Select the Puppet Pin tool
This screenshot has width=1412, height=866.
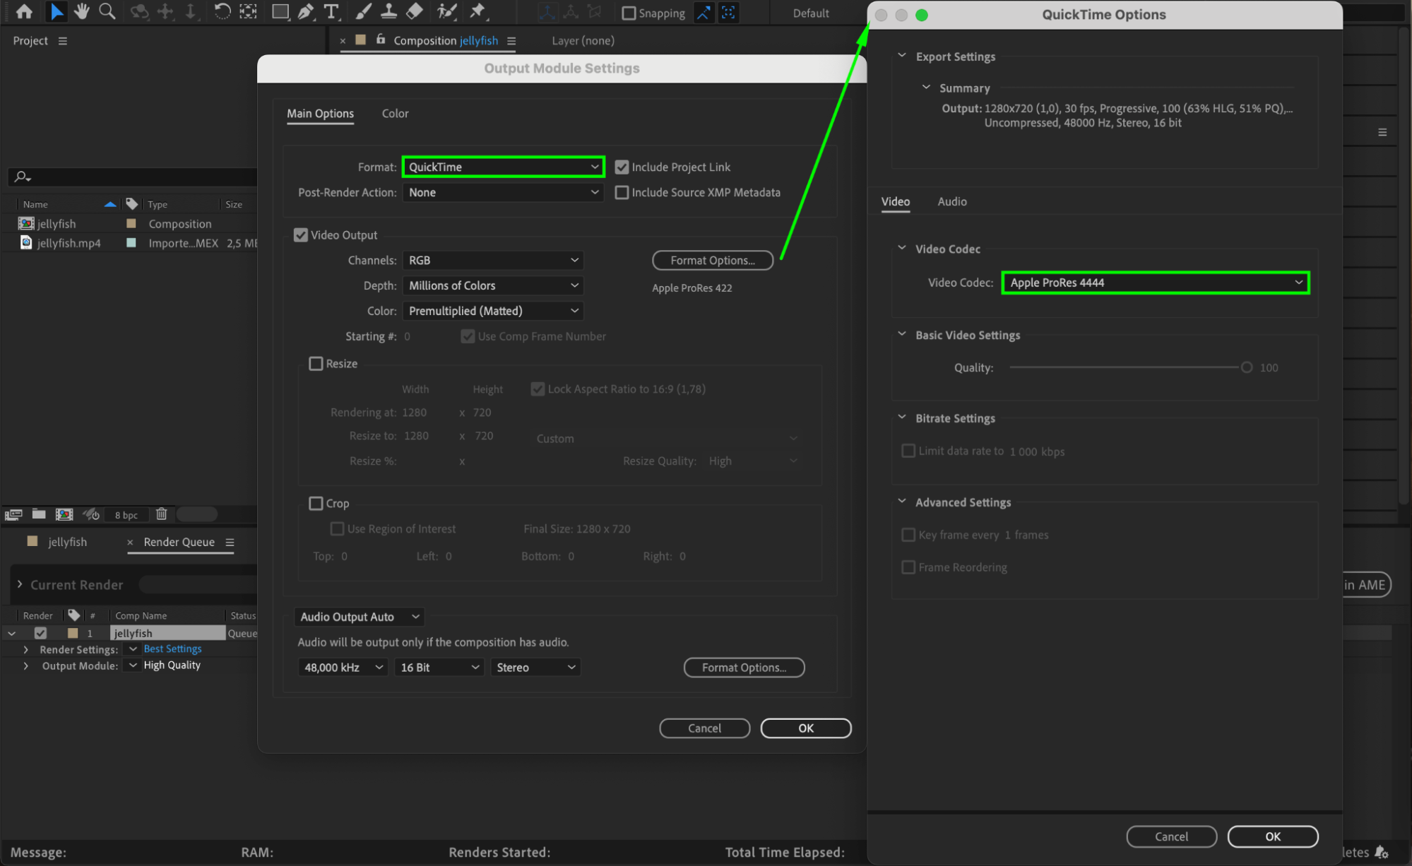(x=478, y=11)
